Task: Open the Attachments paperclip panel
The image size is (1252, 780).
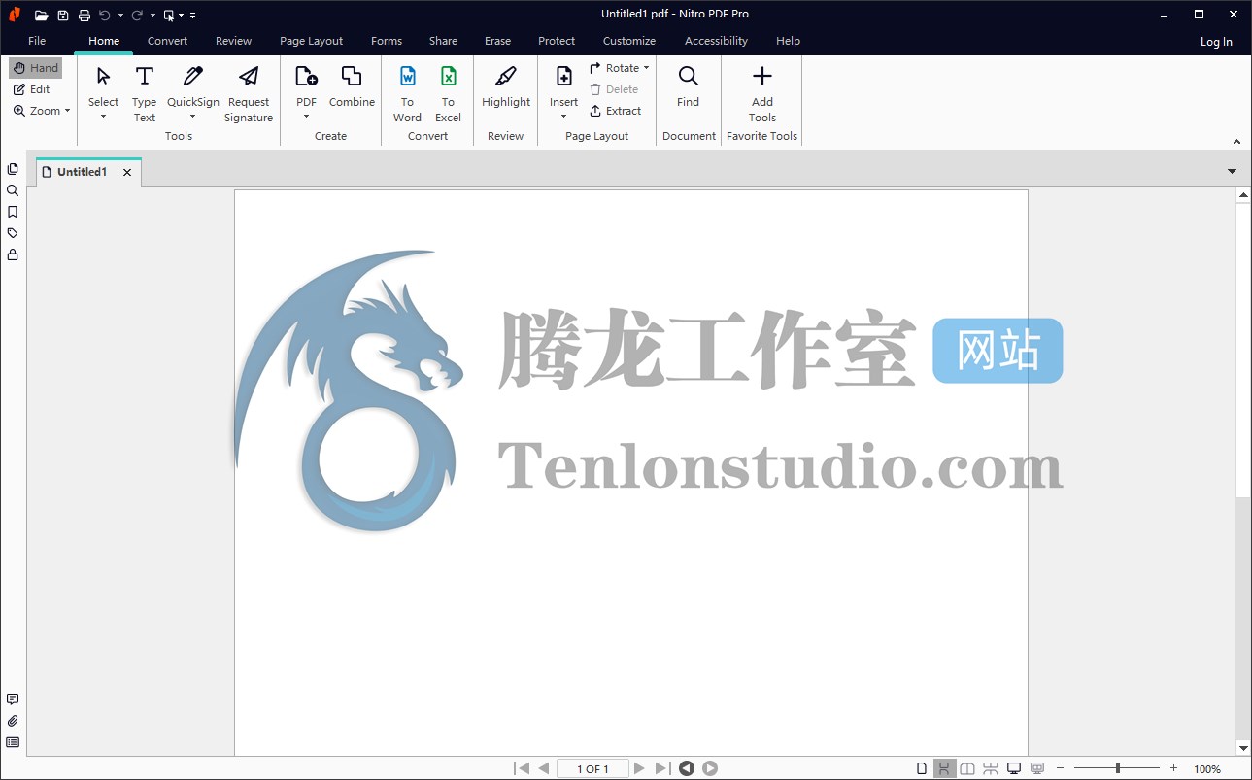Action: coord(13,721)
